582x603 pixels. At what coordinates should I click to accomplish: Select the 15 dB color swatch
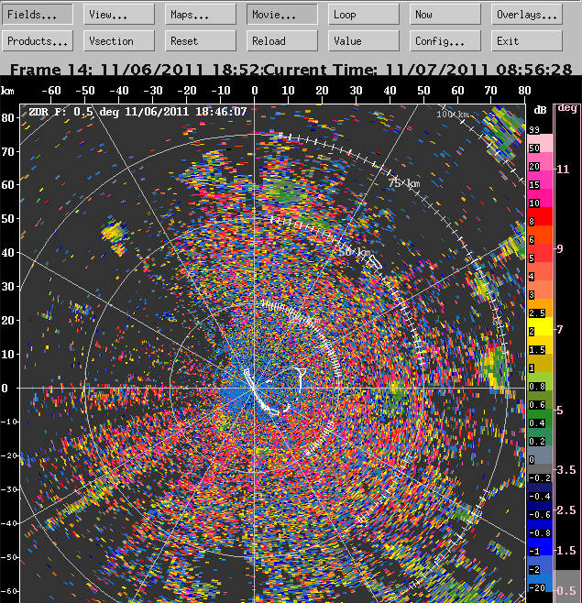pyautogui.click(x=540, y=180)
